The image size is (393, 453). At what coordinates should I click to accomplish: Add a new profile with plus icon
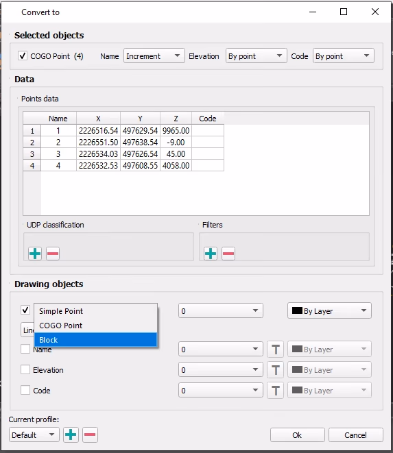click(71, 434)
